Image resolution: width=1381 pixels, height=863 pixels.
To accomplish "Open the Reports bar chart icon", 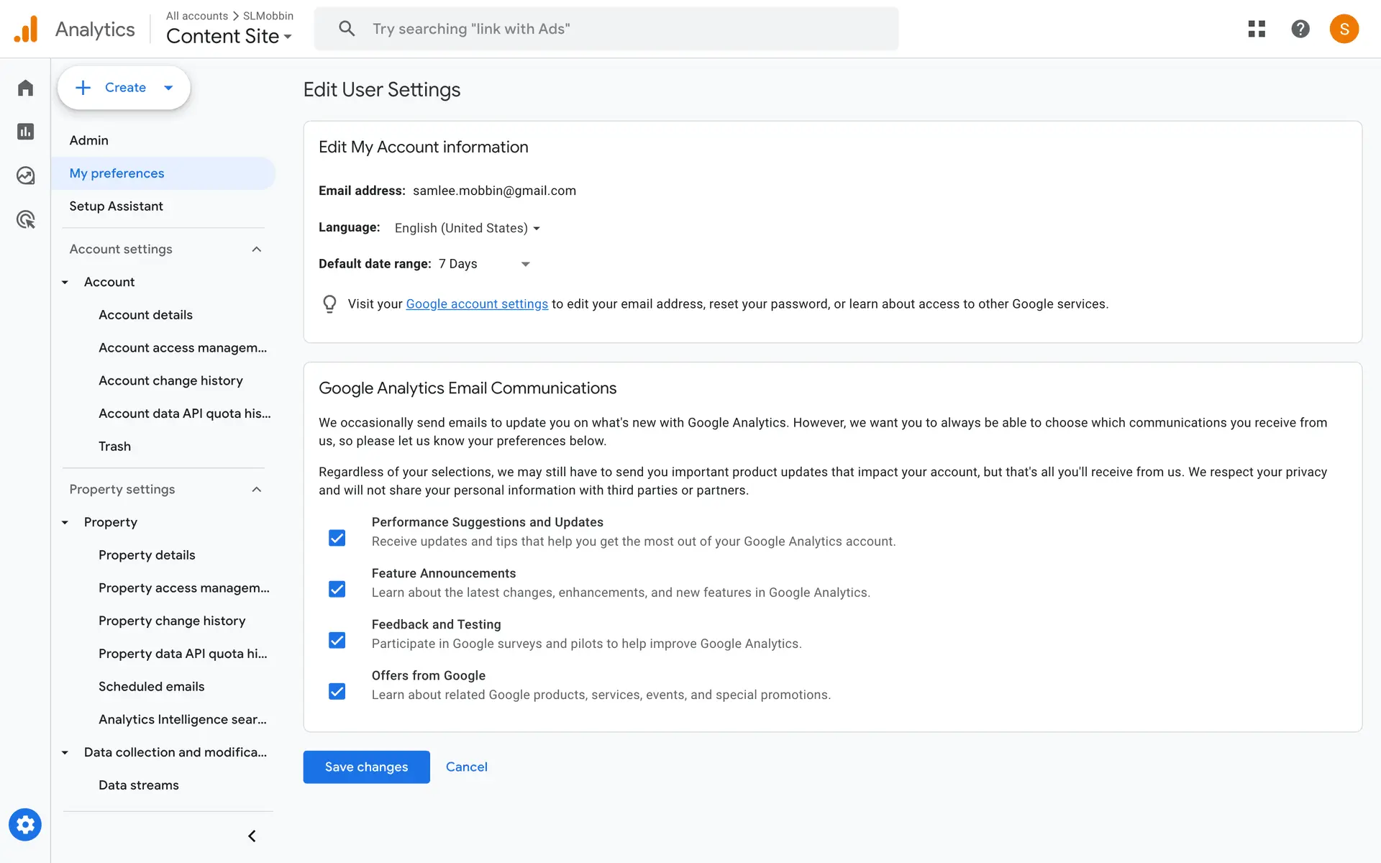I will (26, 132).
